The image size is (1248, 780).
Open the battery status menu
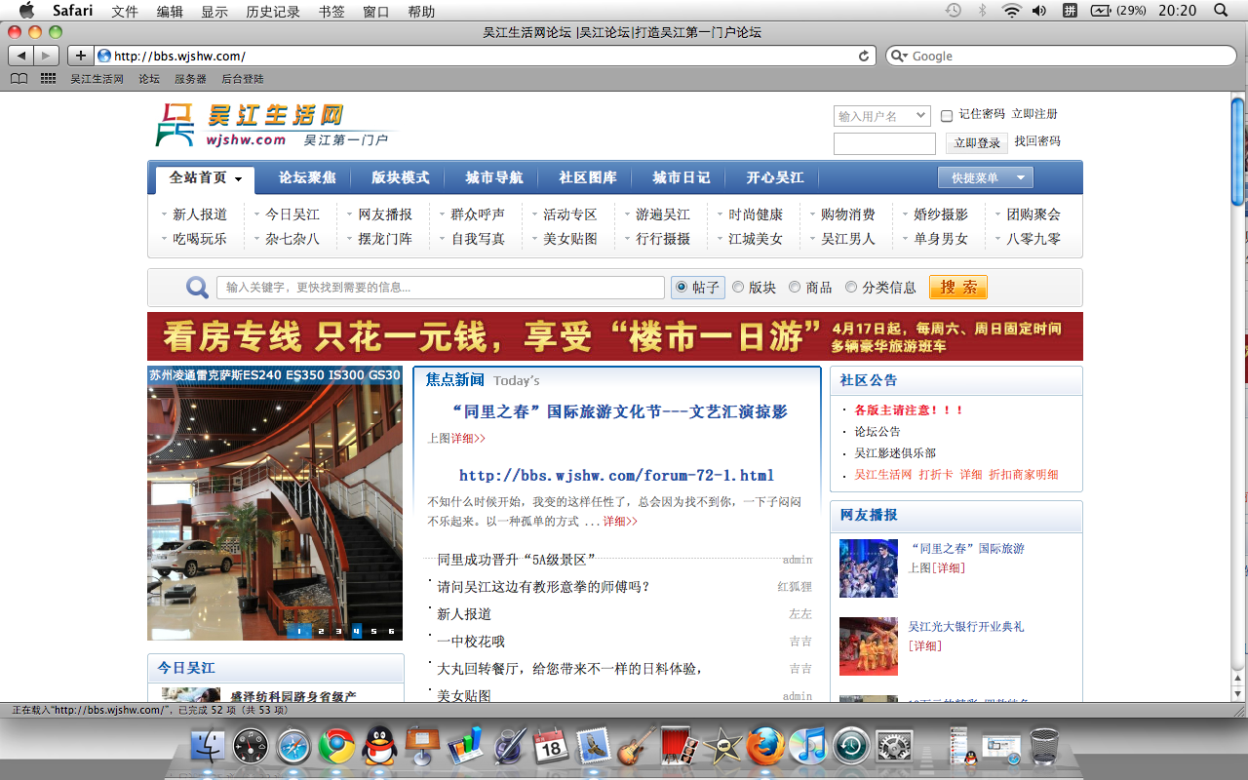point(1118,10)
